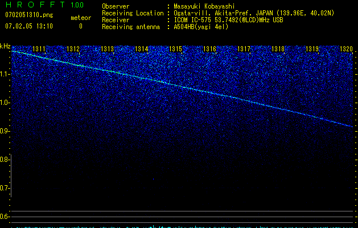This screenshot has height=228, width=358.
Task: Click the 1316 time marker
Action: pos(210,48)
